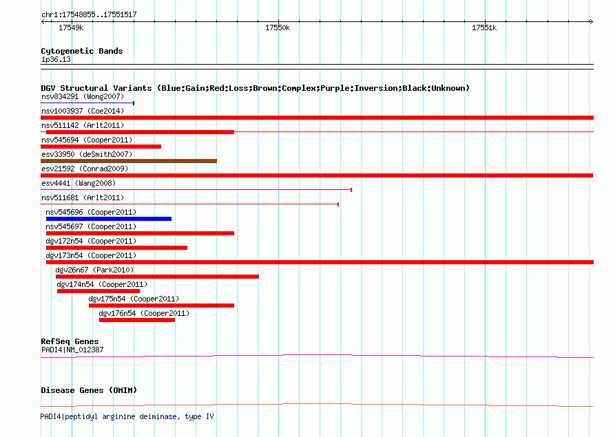The image size is (613, 437).
Task: Click the Cytogenetic Bands track title
Action: coord(82,51)
